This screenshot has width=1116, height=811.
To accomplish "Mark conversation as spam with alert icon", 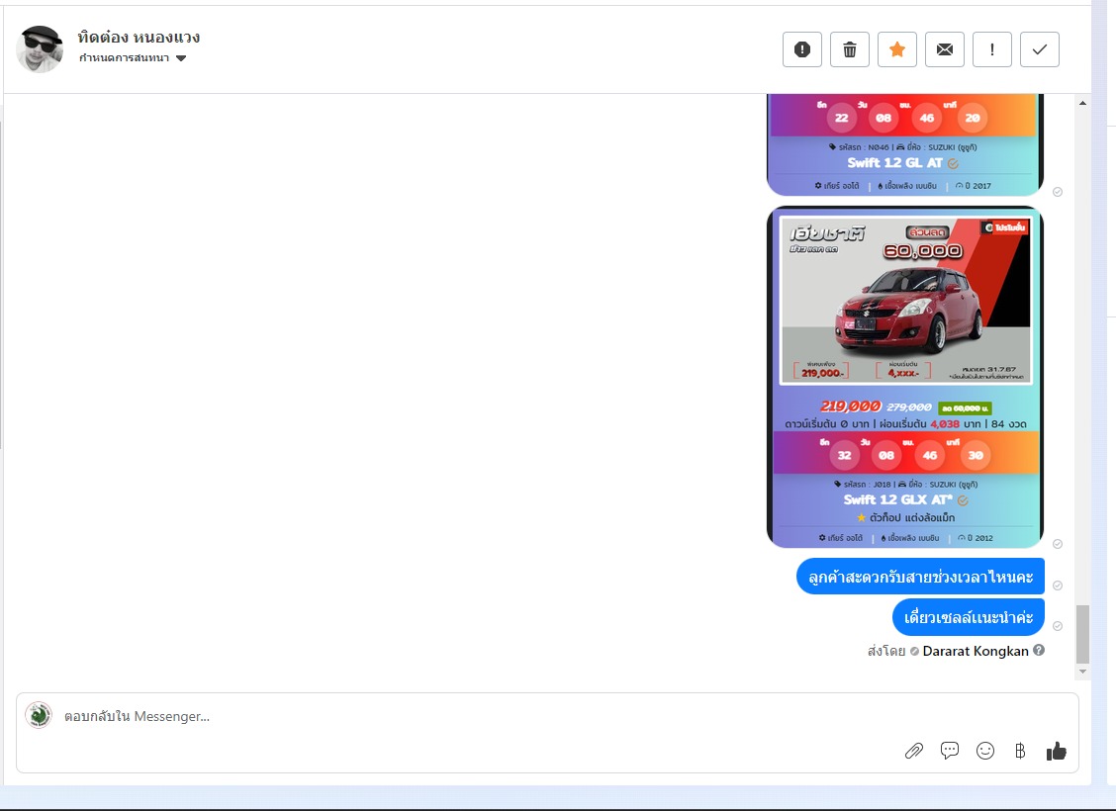I will click(802, 49).
